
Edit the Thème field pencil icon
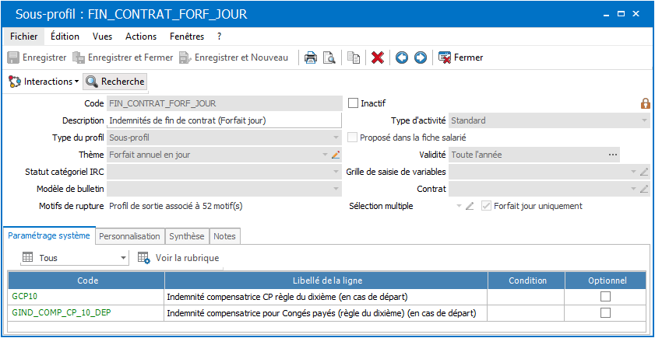336,155
